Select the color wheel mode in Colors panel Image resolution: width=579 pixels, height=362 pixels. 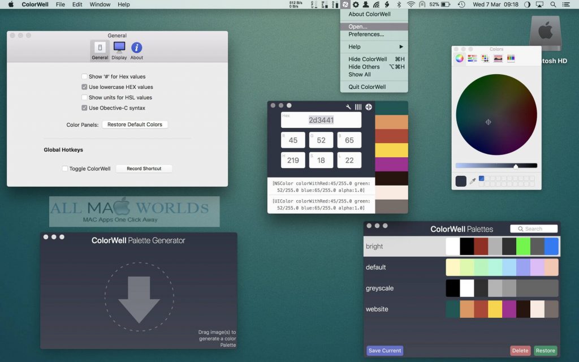[x=459, y=58]
